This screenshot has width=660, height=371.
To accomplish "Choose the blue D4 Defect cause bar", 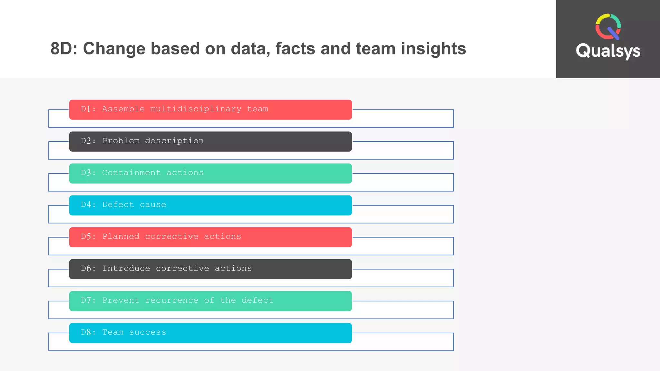I will pos(210,205).
